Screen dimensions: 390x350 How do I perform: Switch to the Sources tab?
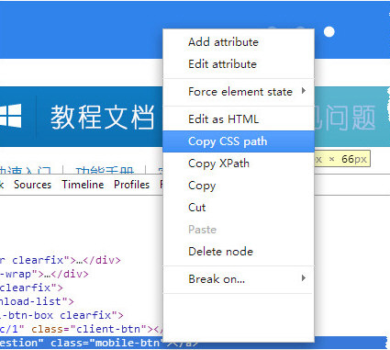[32, 185]
